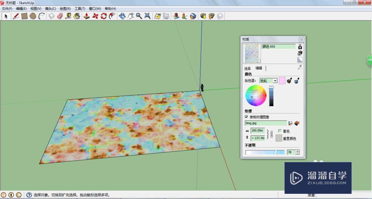Click the 重置颜色 swatch button

(279, 138)
